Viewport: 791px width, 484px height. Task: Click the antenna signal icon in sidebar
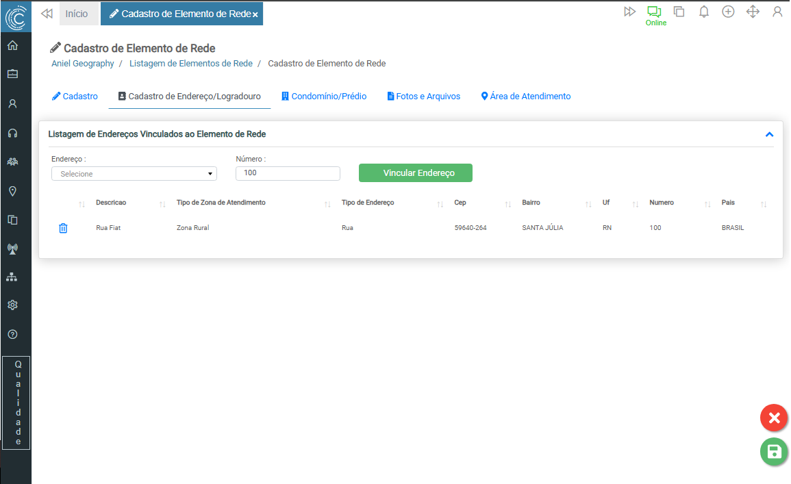12,249
